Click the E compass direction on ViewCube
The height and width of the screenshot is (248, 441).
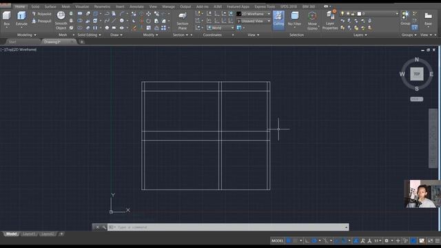[431, 74]
